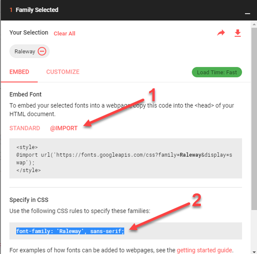Select the STANDARD embed option
The width and height of the screenshot is (257, 254).
pyautogui.click(x=25, y=128)
